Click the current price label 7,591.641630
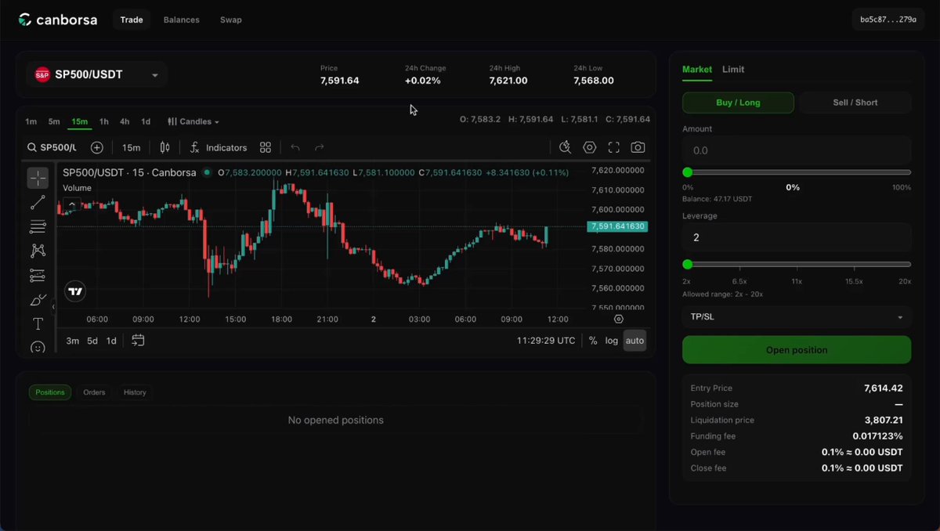 (x=618, y=226)
